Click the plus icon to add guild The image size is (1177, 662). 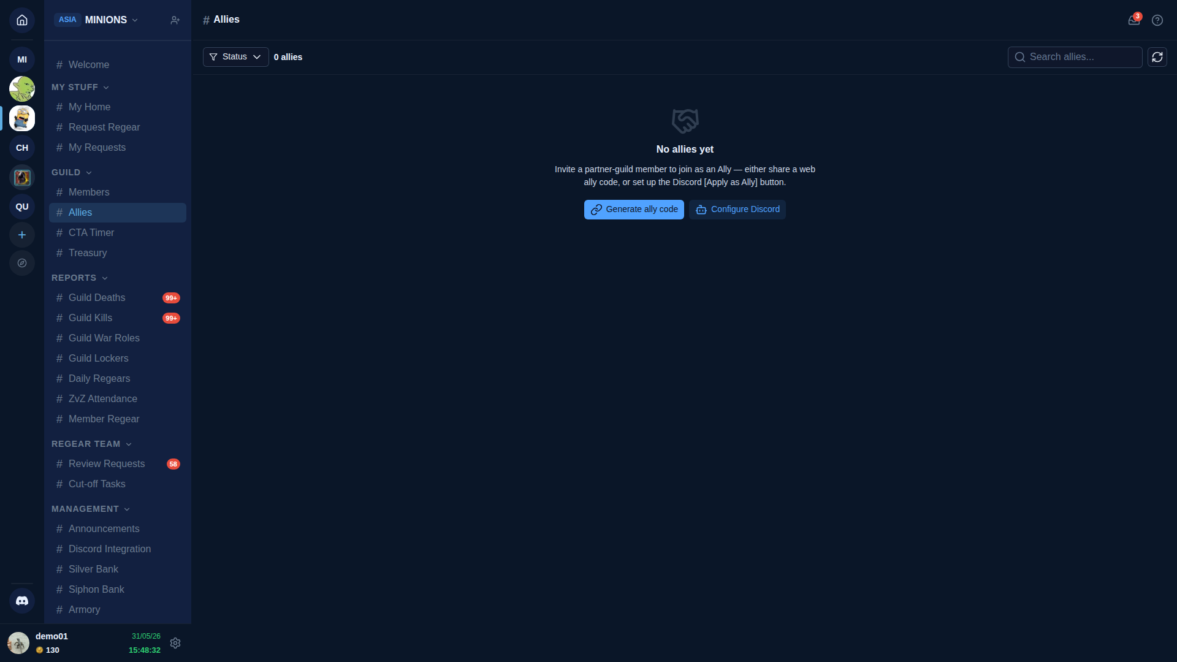tap(22, 235)
